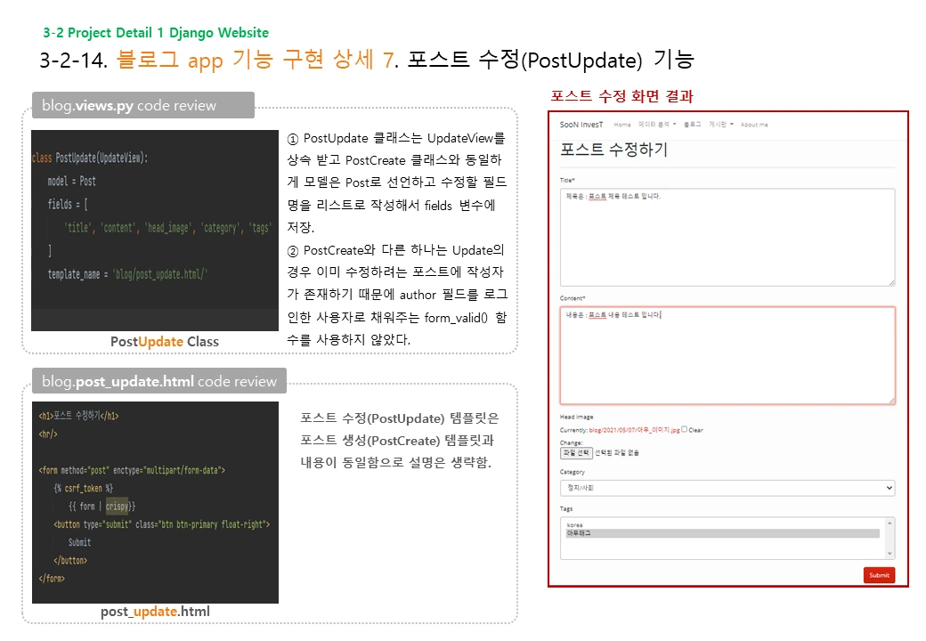Grab the Title textarea resize handle

point(891,283)
